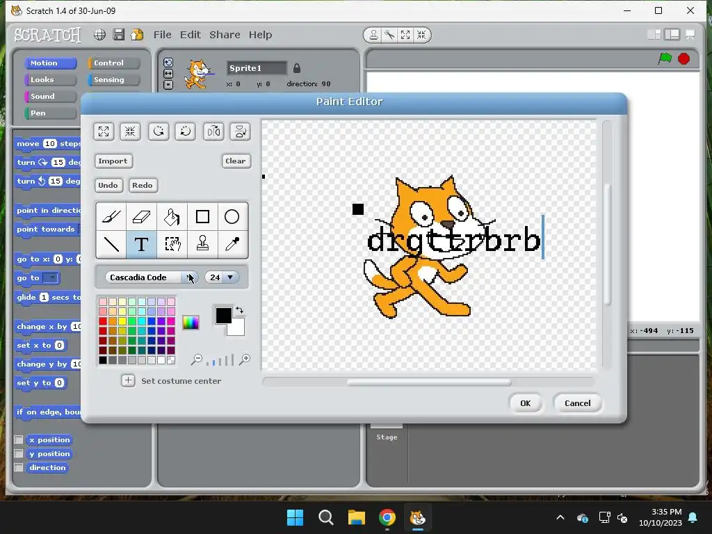Switch to the Motion blocks category

tap(50, 63)
